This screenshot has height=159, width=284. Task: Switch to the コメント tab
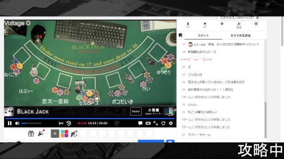pyautogui.click(x=203, y=35)
